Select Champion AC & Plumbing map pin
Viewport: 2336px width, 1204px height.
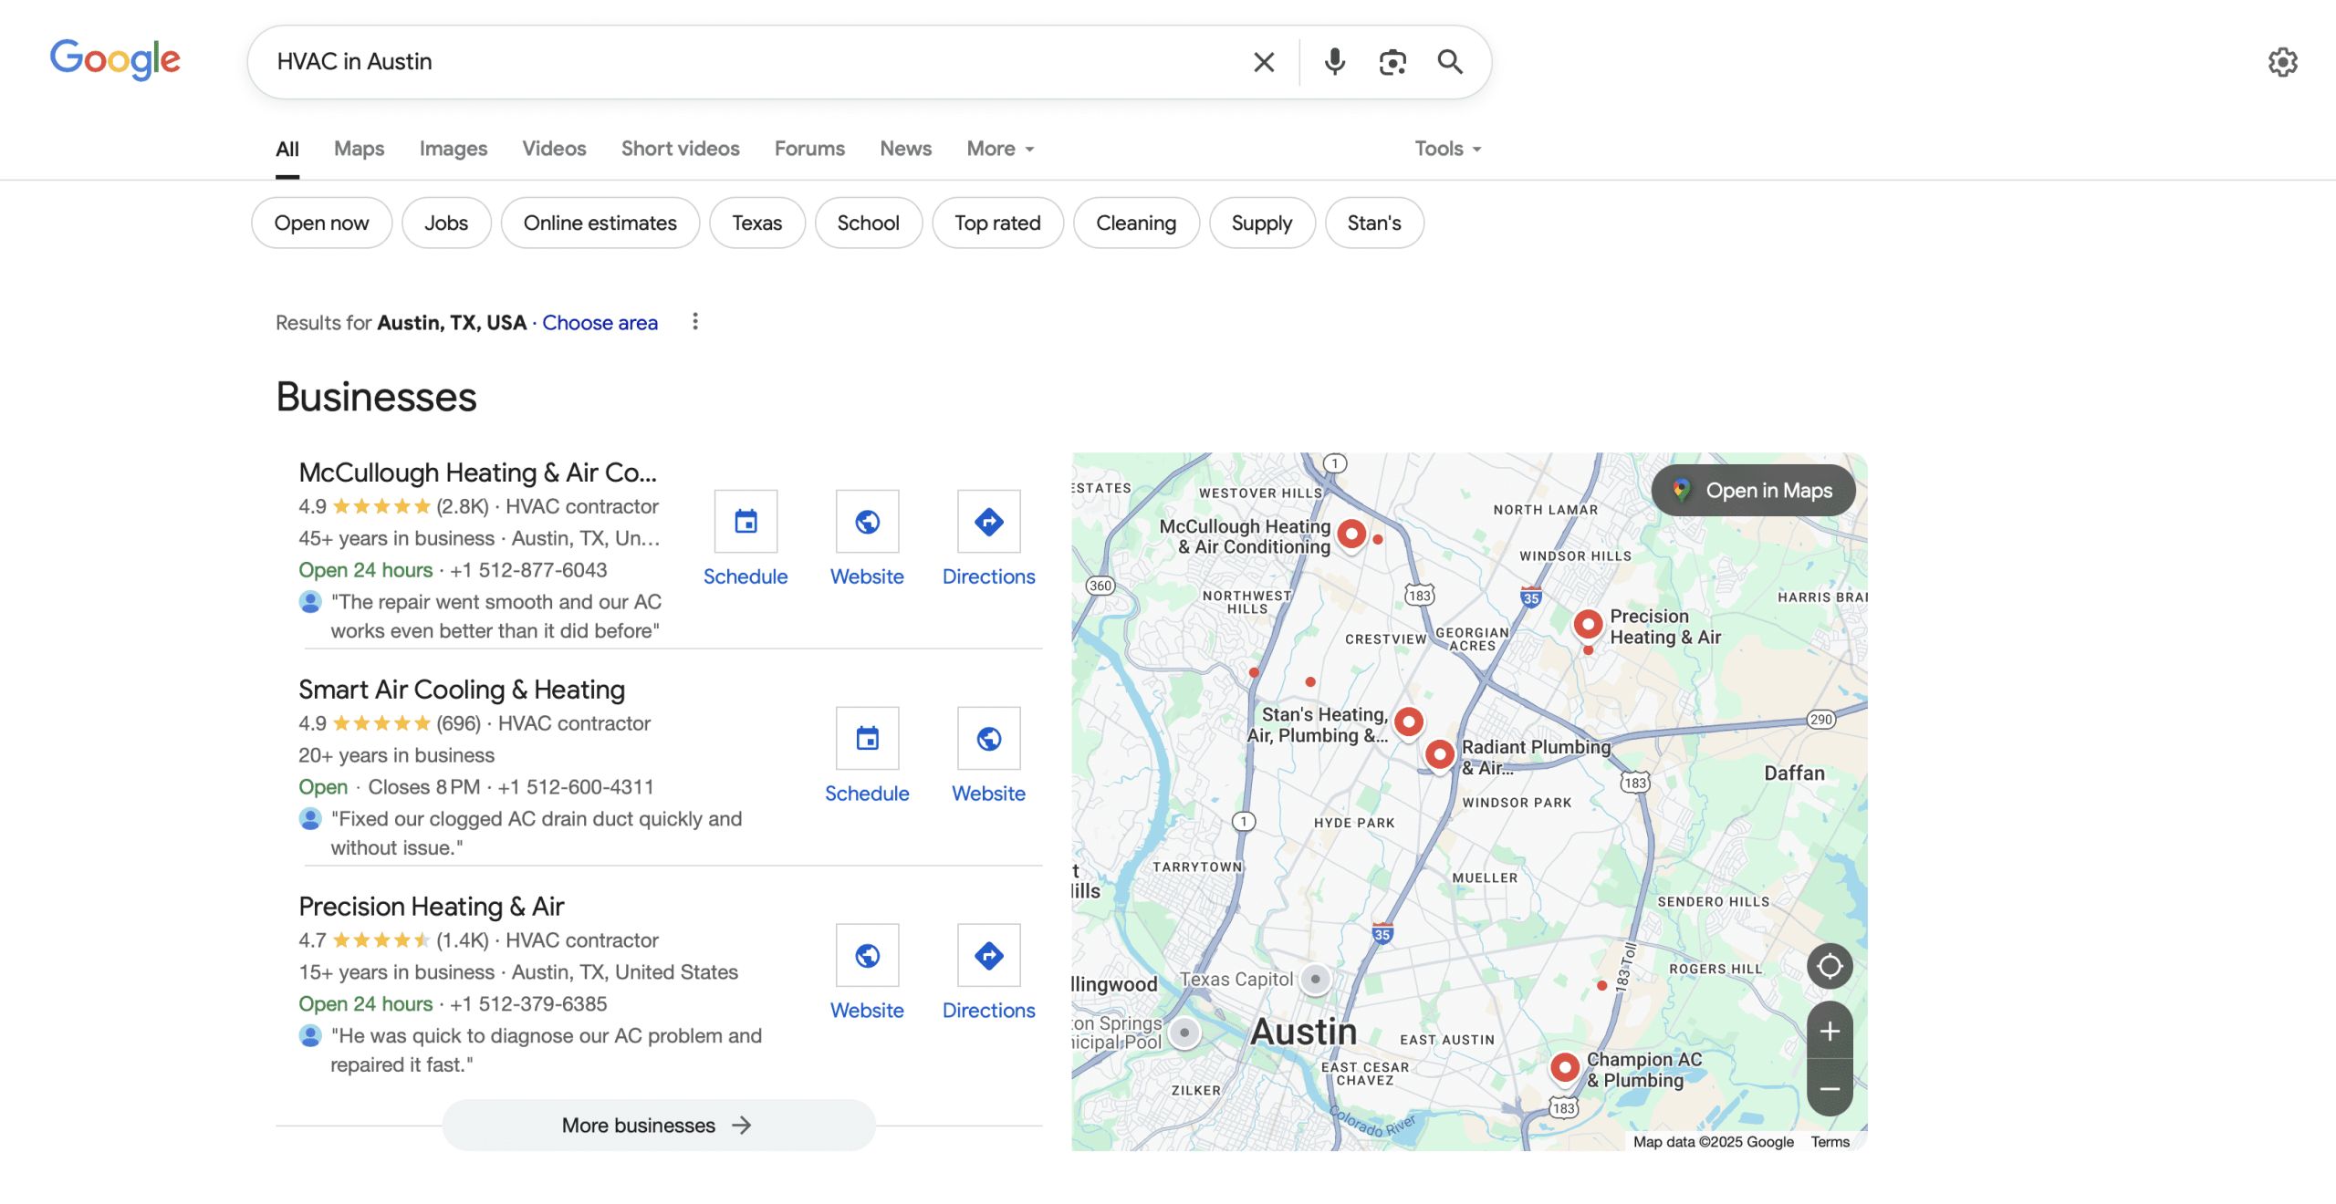(x=1564, y=1067)
